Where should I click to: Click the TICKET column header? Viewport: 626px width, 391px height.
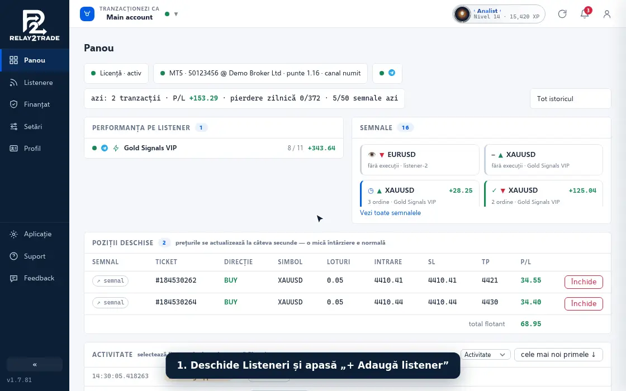coord(166,262)
